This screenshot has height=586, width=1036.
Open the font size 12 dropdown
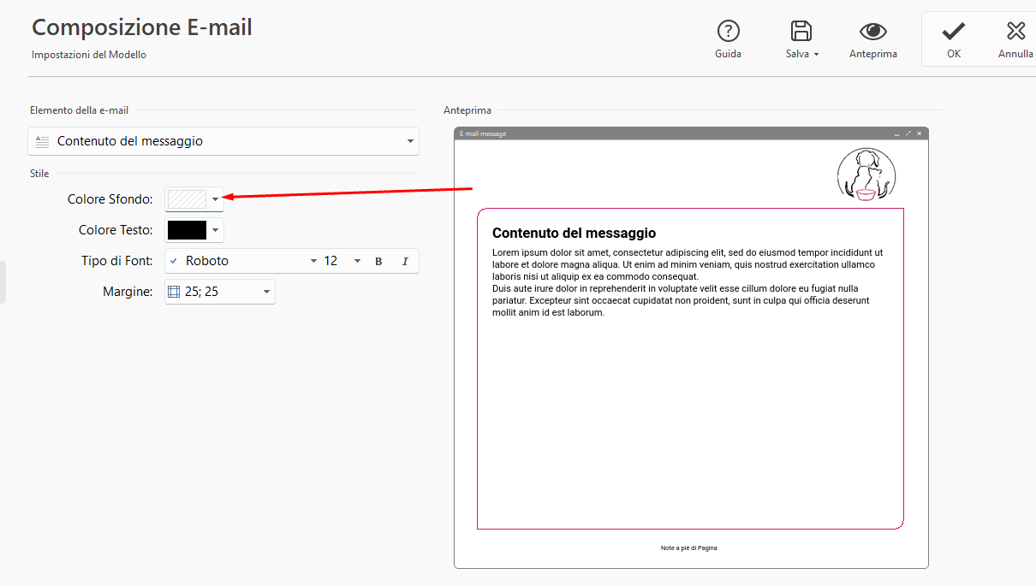click(357, 261)
